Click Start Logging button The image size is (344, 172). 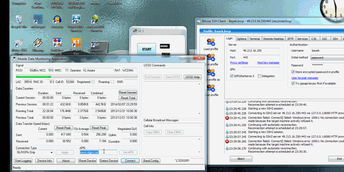tap(23, 161)
